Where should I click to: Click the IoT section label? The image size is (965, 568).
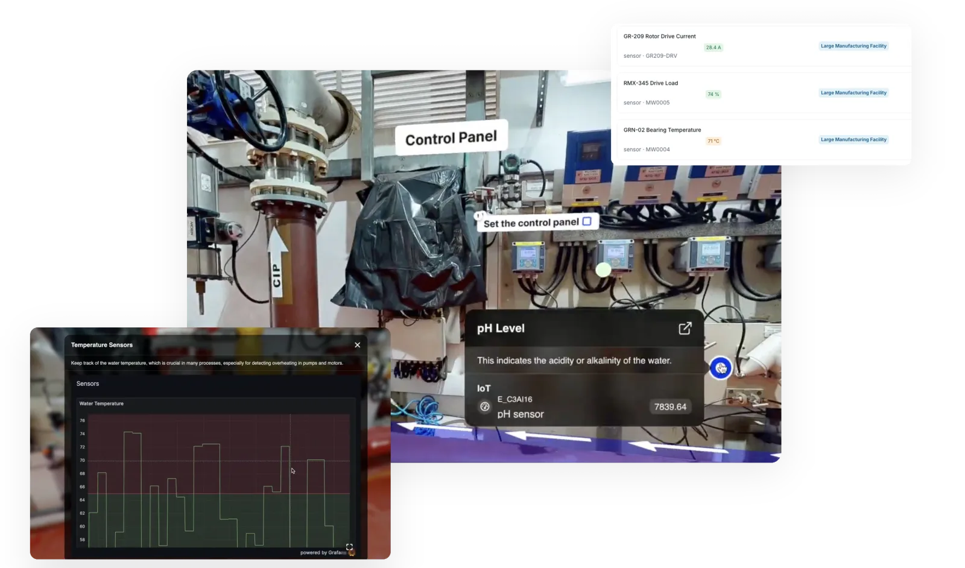tap(484, 388)
